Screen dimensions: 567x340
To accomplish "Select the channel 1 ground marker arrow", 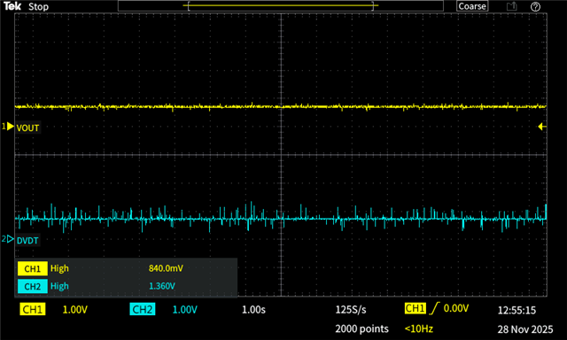I will coord(8,127).
